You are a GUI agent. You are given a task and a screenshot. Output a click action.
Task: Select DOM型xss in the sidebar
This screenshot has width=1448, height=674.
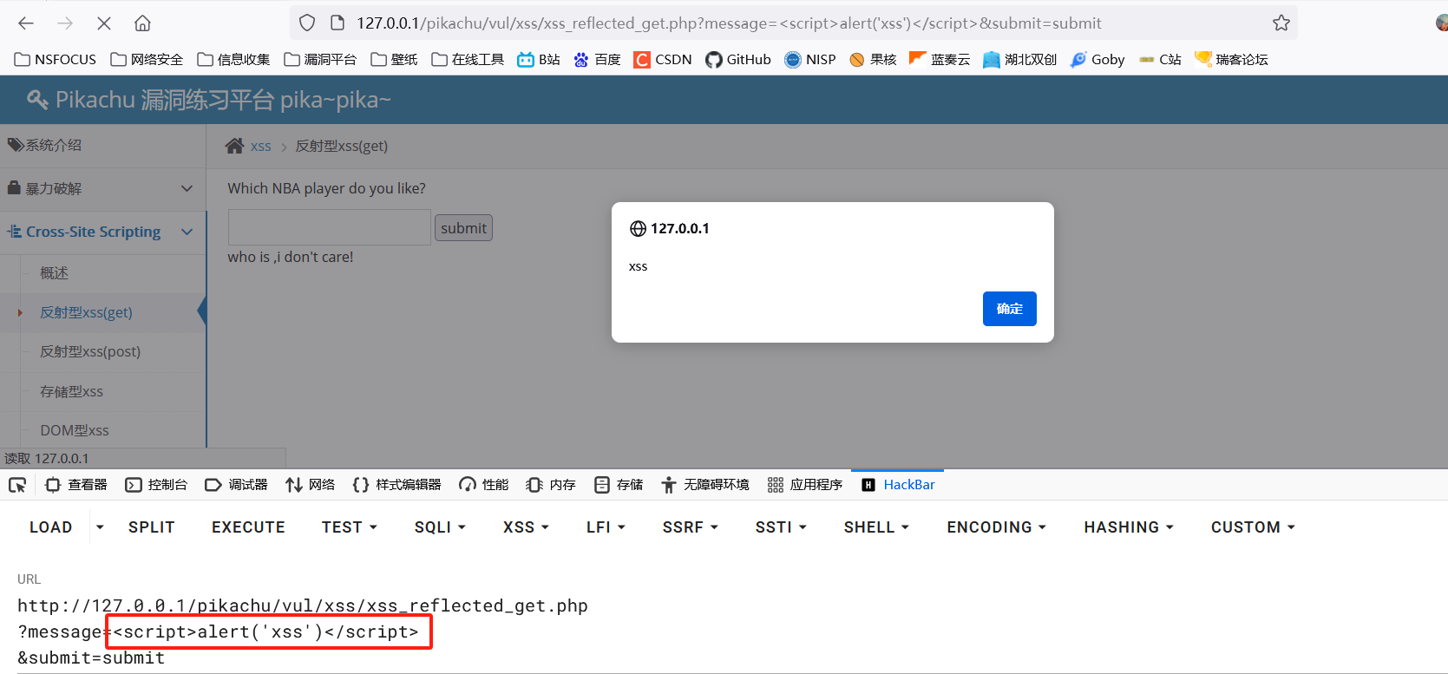click(75, 430)
